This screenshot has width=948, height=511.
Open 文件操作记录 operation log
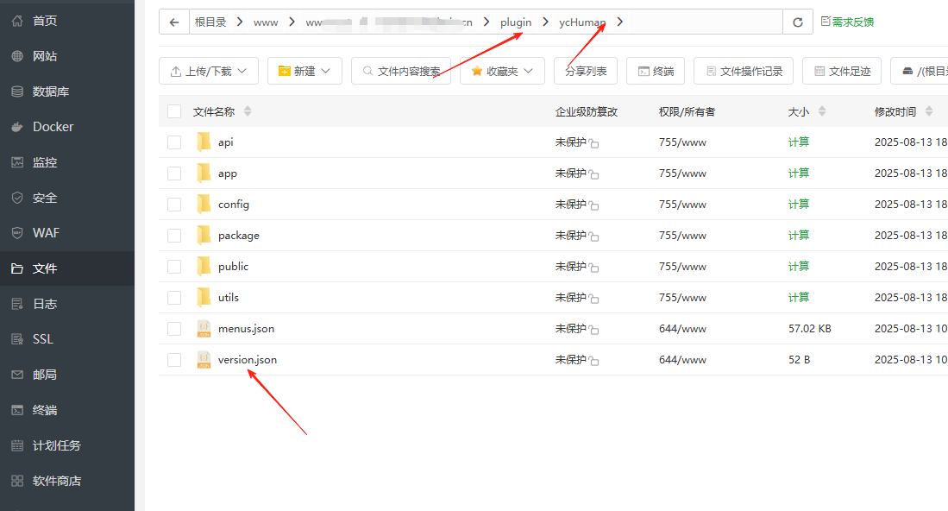point(744,71)
